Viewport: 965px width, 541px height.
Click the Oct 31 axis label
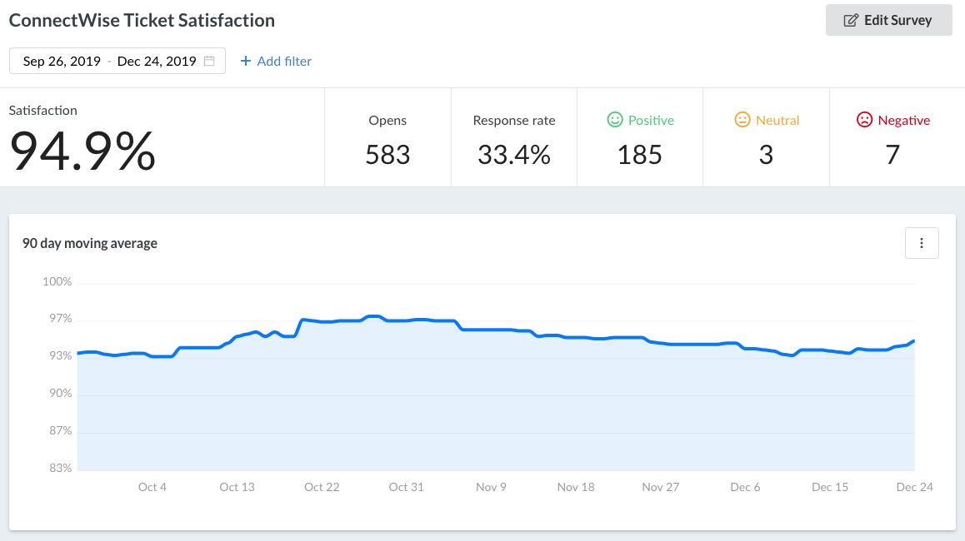[406, 487]
